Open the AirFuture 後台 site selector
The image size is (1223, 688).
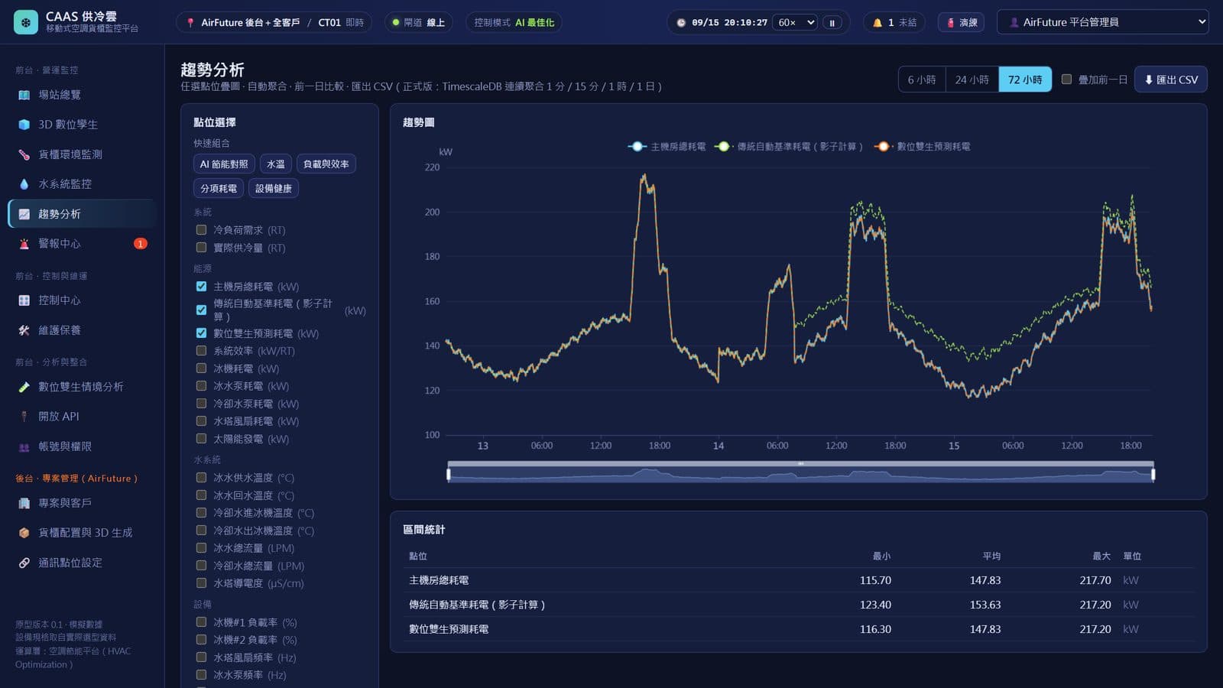tap(274, 23)
